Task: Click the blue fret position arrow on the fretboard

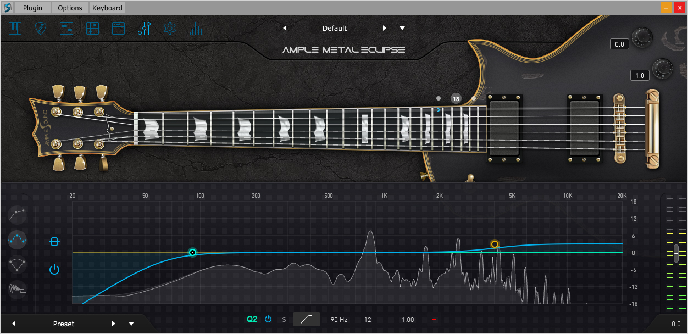Action: 438,110
